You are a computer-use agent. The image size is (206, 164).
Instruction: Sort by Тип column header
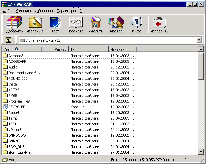tap(89, 49)
